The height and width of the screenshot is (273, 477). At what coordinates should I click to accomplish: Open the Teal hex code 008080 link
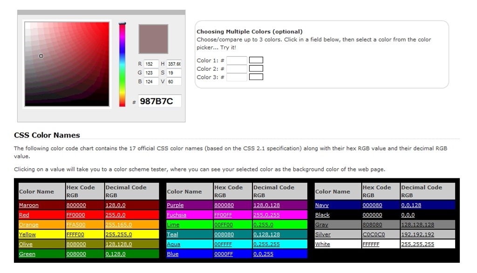pyautogui.click(x=224, y=234)
